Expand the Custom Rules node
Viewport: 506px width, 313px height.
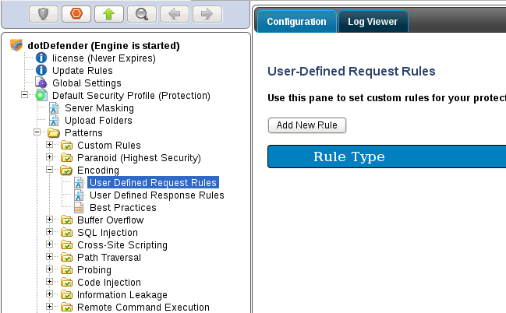49,145
